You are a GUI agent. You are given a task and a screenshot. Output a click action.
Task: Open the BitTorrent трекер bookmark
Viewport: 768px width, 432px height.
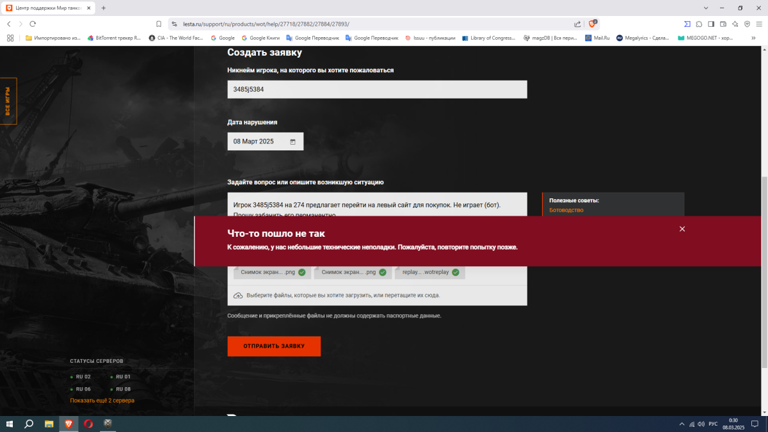[114, 38]
